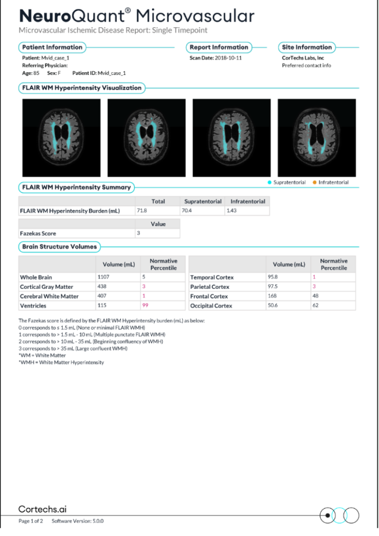Click the first FLAIR brain scan thumbnail

(61, 138)
